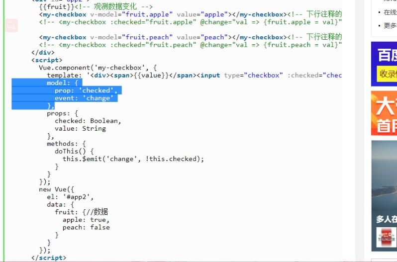Screen dimensions: 397x262
Task: Click the 'value: String' line
Action: [x=80, y=128]
